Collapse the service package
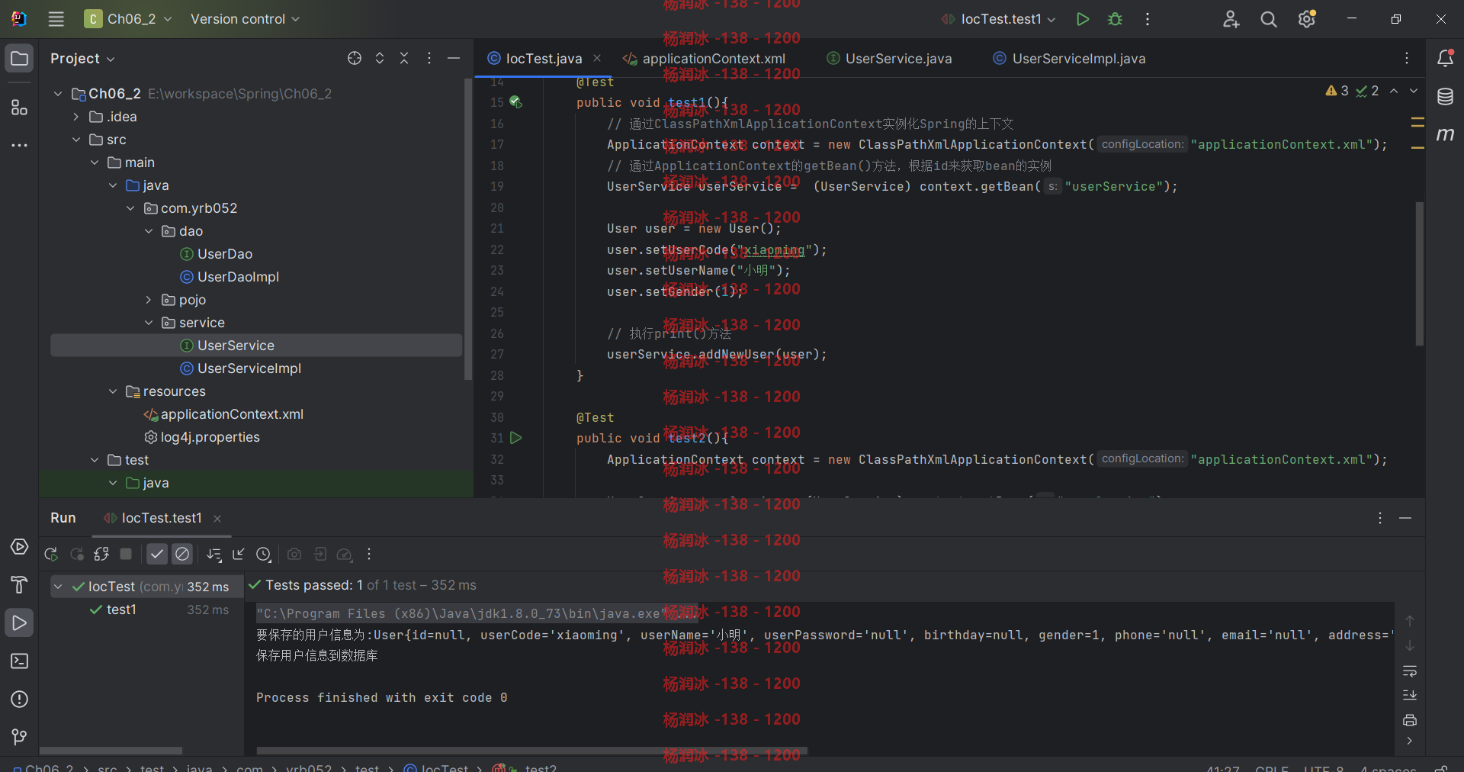The image size is (1464, 772). [x=149, y=323]
